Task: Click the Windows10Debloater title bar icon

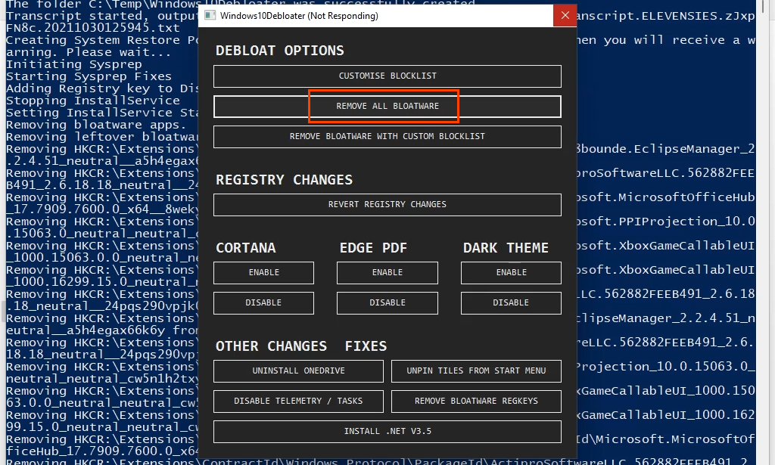Action: pyautogui.click(x=210, y=15)
